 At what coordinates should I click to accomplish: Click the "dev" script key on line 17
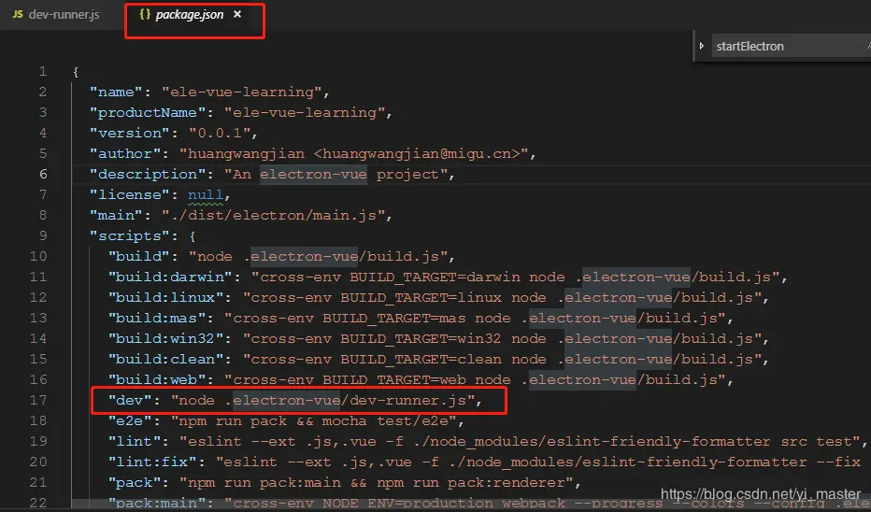click(129, 401)
